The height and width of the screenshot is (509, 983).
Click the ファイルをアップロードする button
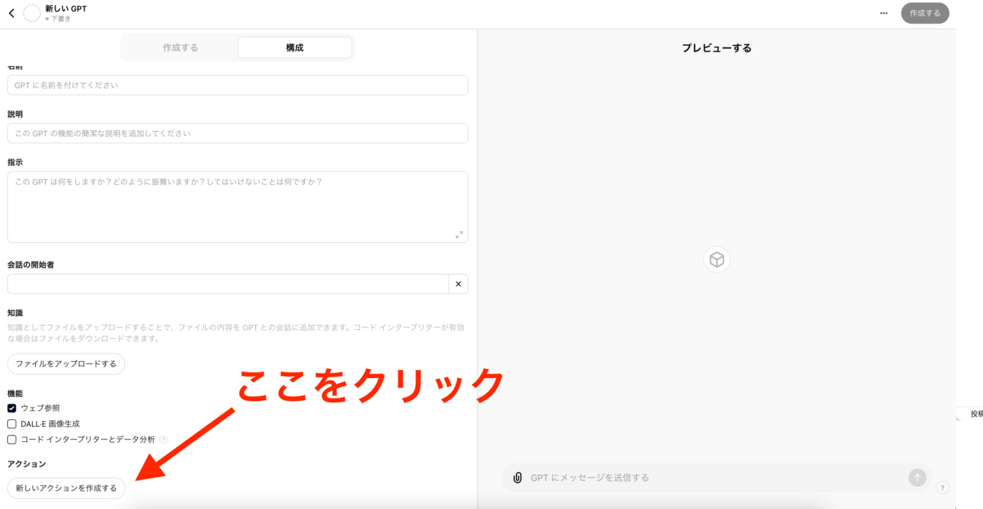coord(66,364)
